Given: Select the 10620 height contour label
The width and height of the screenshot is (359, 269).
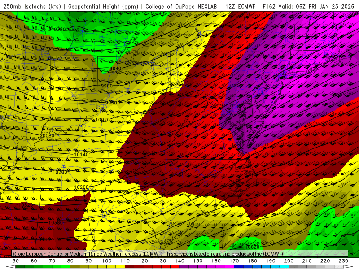Looking at the screenshot, I should pos(252,247).
